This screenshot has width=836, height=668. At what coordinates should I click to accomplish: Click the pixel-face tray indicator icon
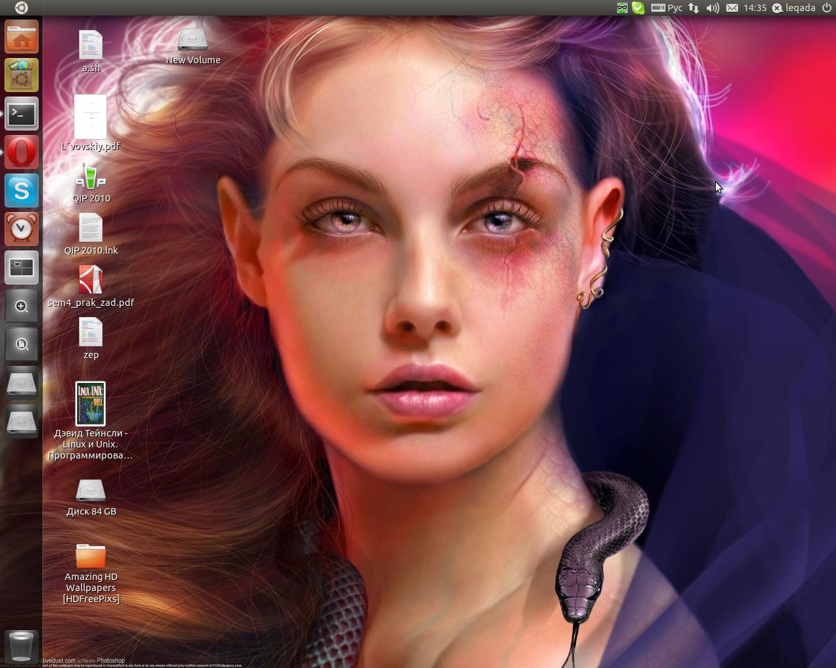tap(622, 8)
